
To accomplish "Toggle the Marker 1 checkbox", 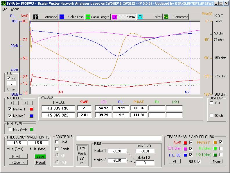I will click(10, 109).
